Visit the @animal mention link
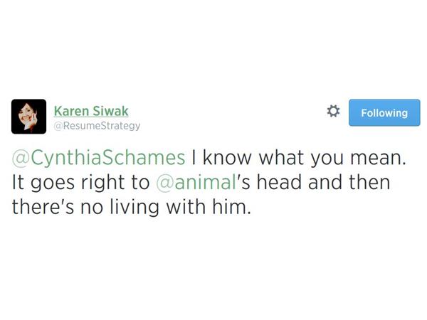 196,182
